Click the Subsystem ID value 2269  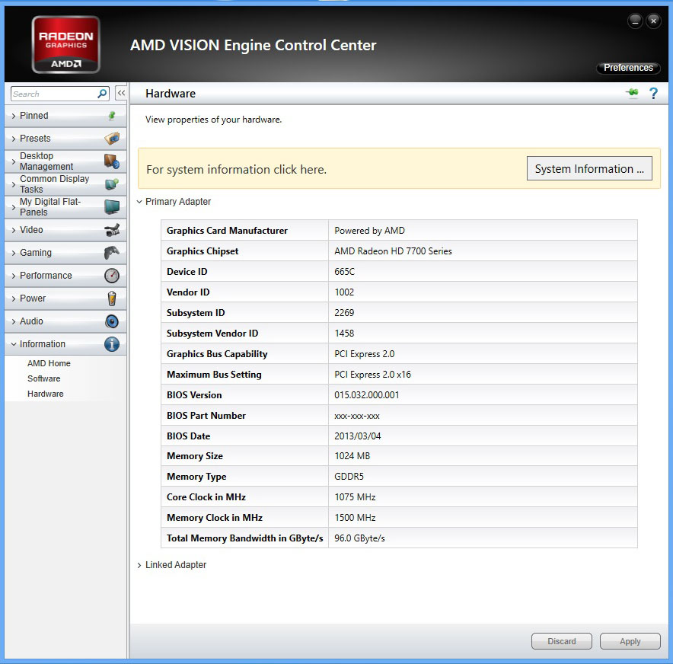point(344,312)
